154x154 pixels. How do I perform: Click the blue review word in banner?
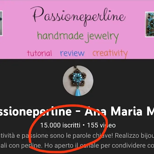click(x=72, y=53)
